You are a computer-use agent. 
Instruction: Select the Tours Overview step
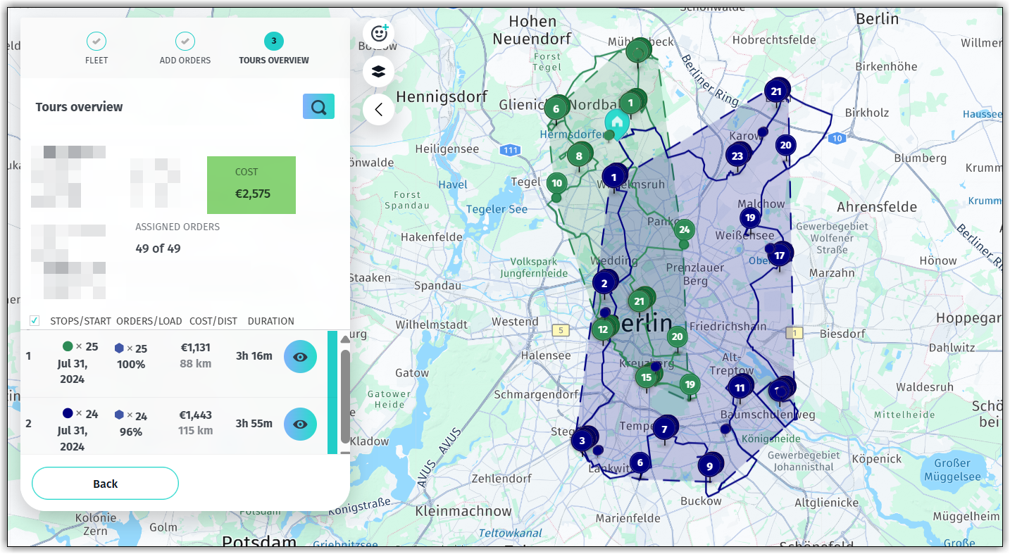[x=274, y=49]
